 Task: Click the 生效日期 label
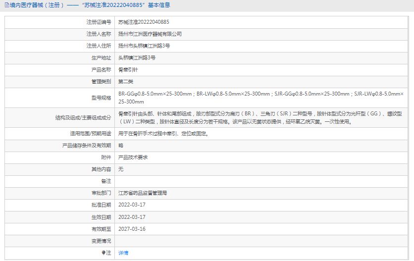(102, 217)
